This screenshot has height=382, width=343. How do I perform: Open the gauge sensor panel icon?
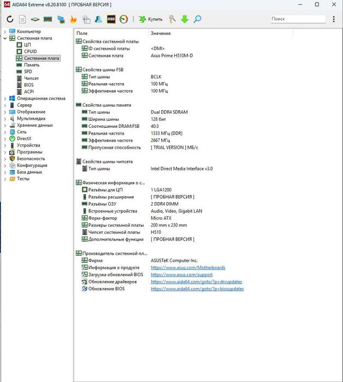(123, 19)
